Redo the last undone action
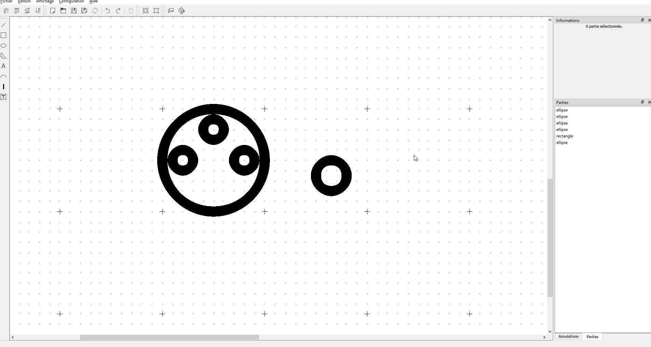Image resolution: width=651 pixels, height=347 pixels. [x=118, y=11]
